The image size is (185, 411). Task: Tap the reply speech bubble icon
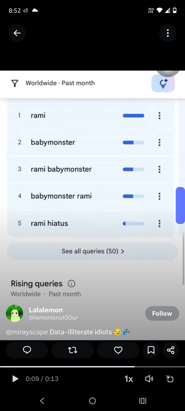coord(27,350)
